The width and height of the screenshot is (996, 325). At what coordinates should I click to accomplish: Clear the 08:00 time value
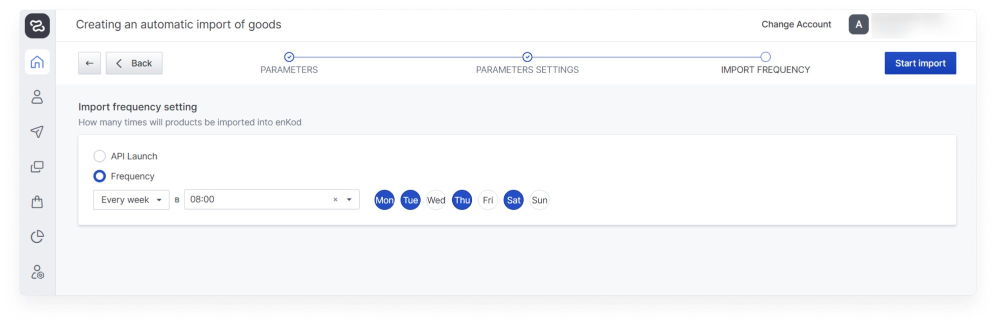coord(335,199)
